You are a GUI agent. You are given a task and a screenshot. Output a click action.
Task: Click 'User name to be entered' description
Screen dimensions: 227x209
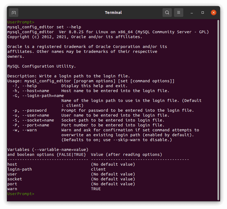tap(115, 116)
